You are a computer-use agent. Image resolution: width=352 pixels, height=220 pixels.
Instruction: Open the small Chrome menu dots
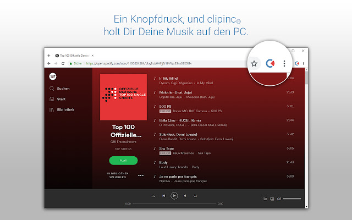(x=303, y=64)
